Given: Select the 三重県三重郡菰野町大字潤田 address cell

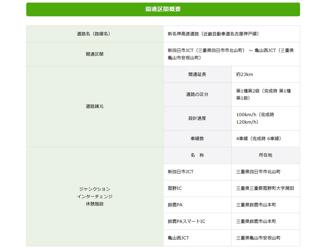Looking at the screenshot, I should pos(265,188).
